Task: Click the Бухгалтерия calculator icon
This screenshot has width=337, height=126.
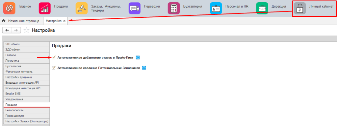Action: tap(174, 8)
